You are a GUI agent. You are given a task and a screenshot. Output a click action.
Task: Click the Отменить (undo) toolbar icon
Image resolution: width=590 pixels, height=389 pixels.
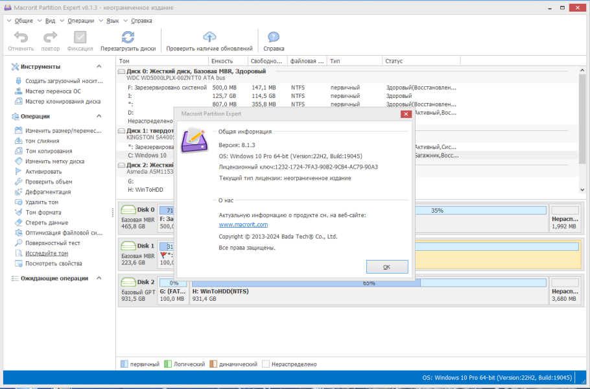coord(21,37)
